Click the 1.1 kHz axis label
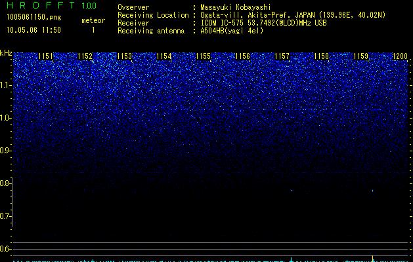Screen dimensions: 413x262 click(x=5, y=85)
